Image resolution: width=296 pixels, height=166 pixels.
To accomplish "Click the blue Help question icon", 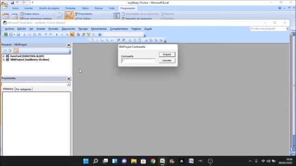I will click(x=100, y=35).
